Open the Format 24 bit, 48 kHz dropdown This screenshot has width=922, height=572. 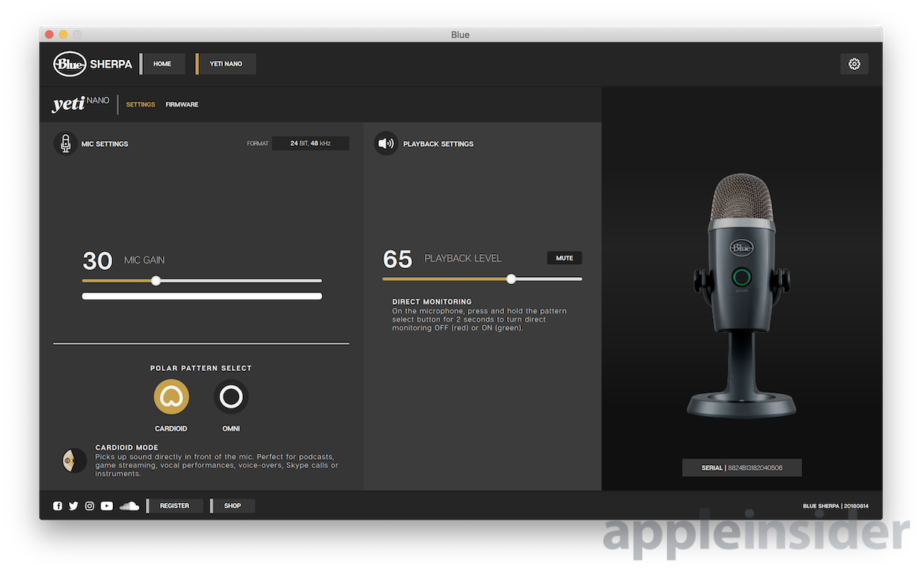tap(310, 144)
